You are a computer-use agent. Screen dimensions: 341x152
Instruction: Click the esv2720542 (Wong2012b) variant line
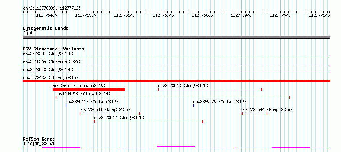[x=149, y=121]
